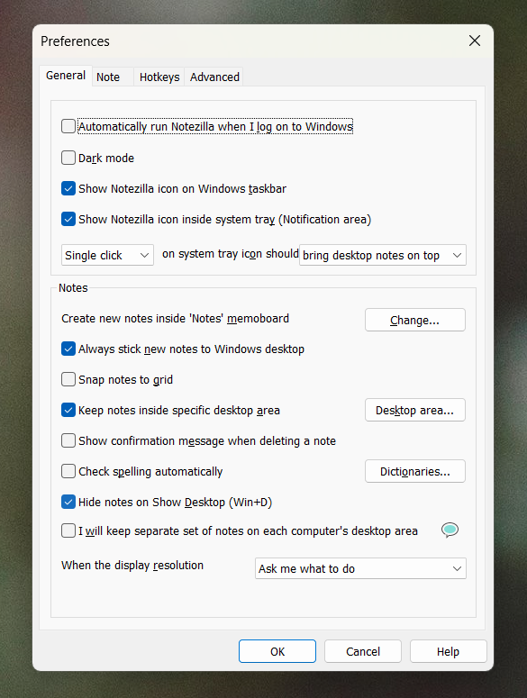This screenshot has width=527, height=698.
Task: Click the teal speech bubble help icon
Action: coord(450,530)
